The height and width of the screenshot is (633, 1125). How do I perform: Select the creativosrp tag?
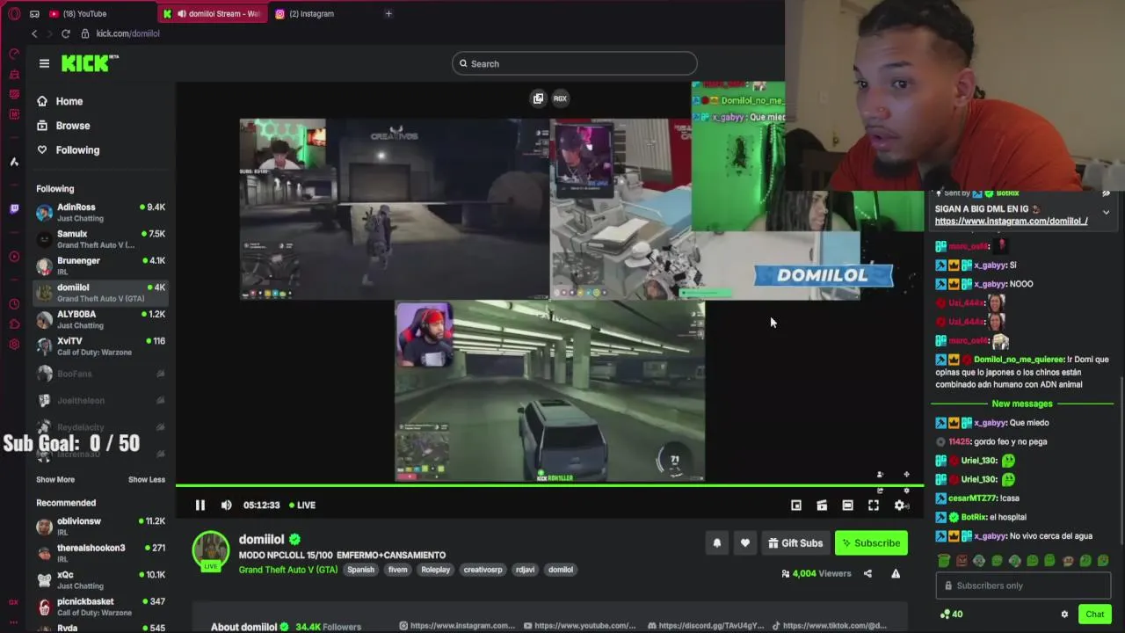tap(483, 570)
